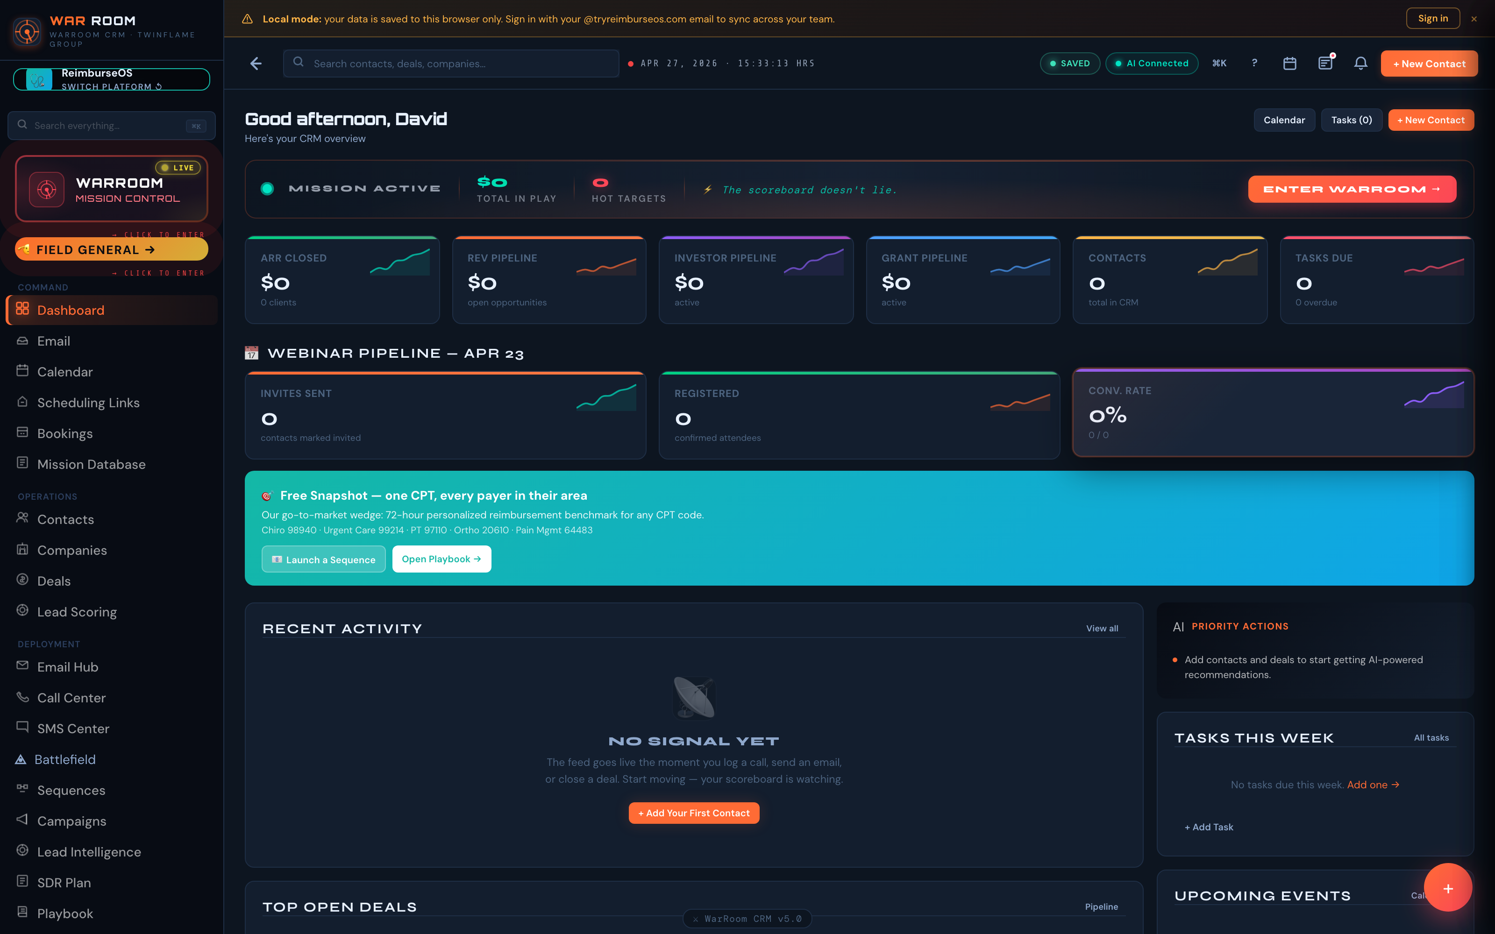Viewport: 1495px width, 934px height.
Task: Open Battlefield from the sidebar
Action: (65, 759)
